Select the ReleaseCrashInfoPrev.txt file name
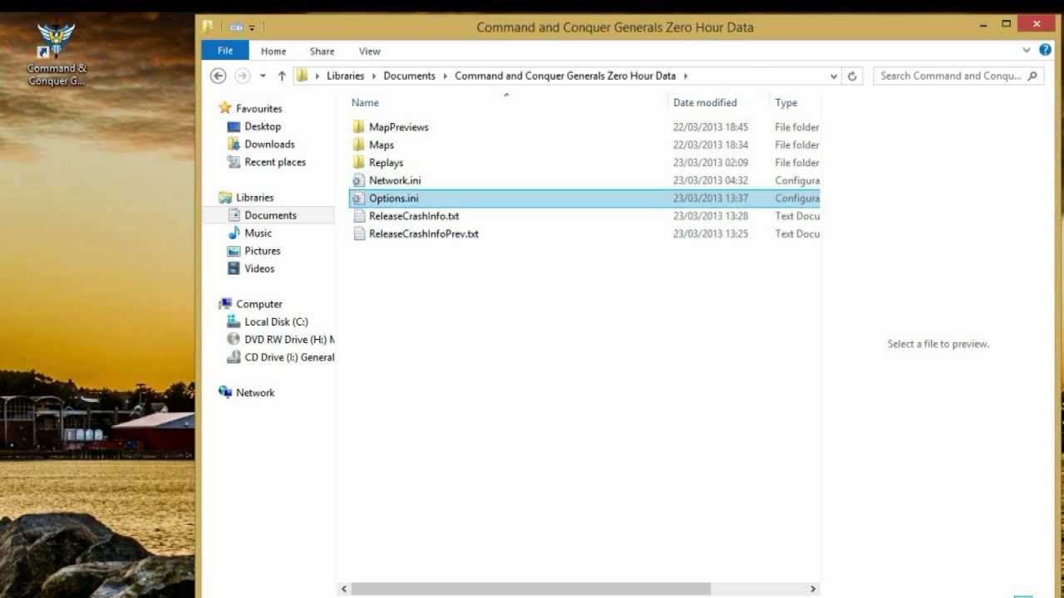 [424, 233]
